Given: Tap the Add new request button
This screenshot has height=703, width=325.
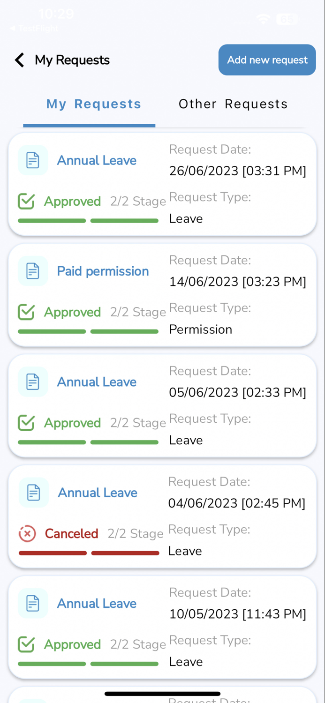Looking at the screenshot, I should [267, 60].
